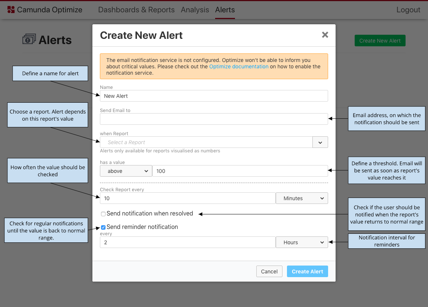Viewport: 428px width, 307px height.
Task: Click the 'Alerts only available for reports' hint
Action: coord(160,151)
